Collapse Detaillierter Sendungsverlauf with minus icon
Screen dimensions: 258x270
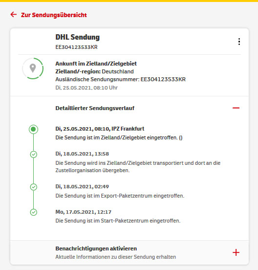[236, 108]
